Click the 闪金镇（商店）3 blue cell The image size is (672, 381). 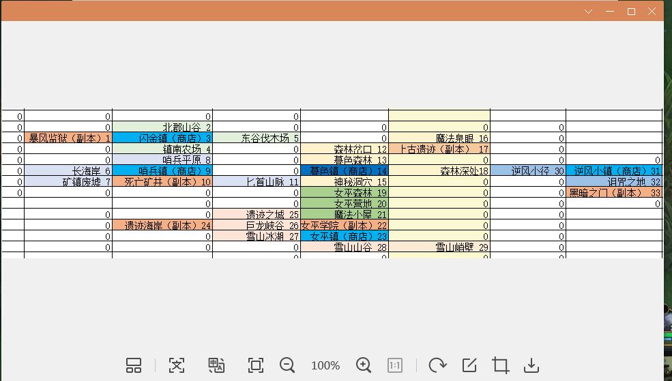tap(162, 138)
